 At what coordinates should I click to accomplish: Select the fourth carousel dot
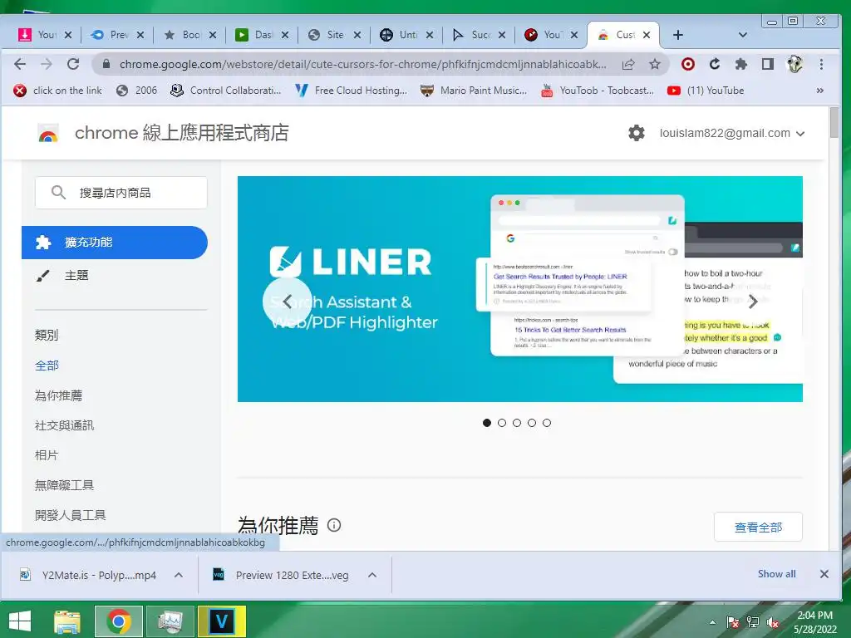[532, 423]
